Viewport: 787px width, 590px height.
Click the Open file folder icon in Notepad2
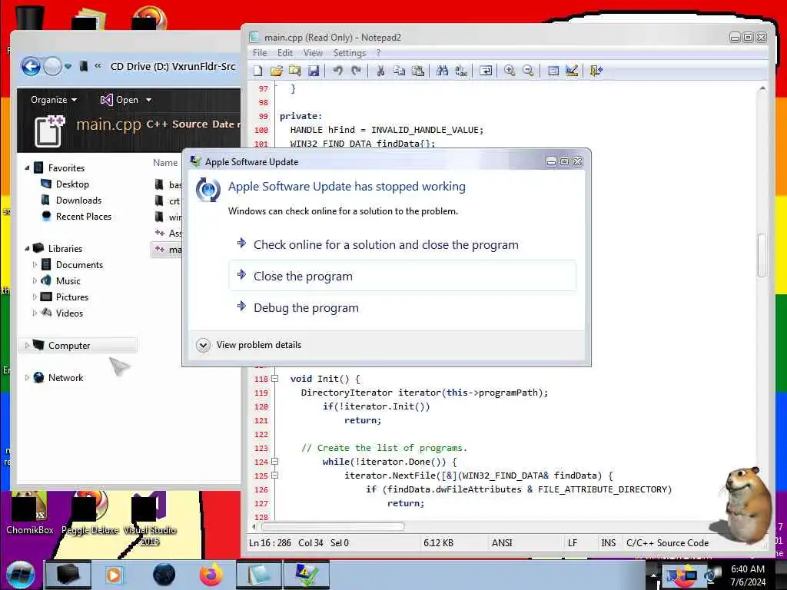point(276,71)
